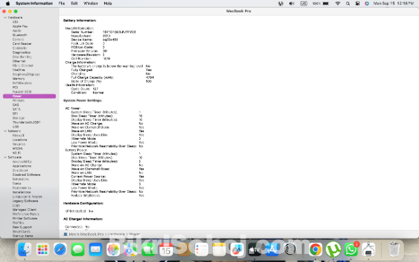Click the System Information chip icon in Dock
The width and height of the screenshot is (419, 262).
click(368, 250)
